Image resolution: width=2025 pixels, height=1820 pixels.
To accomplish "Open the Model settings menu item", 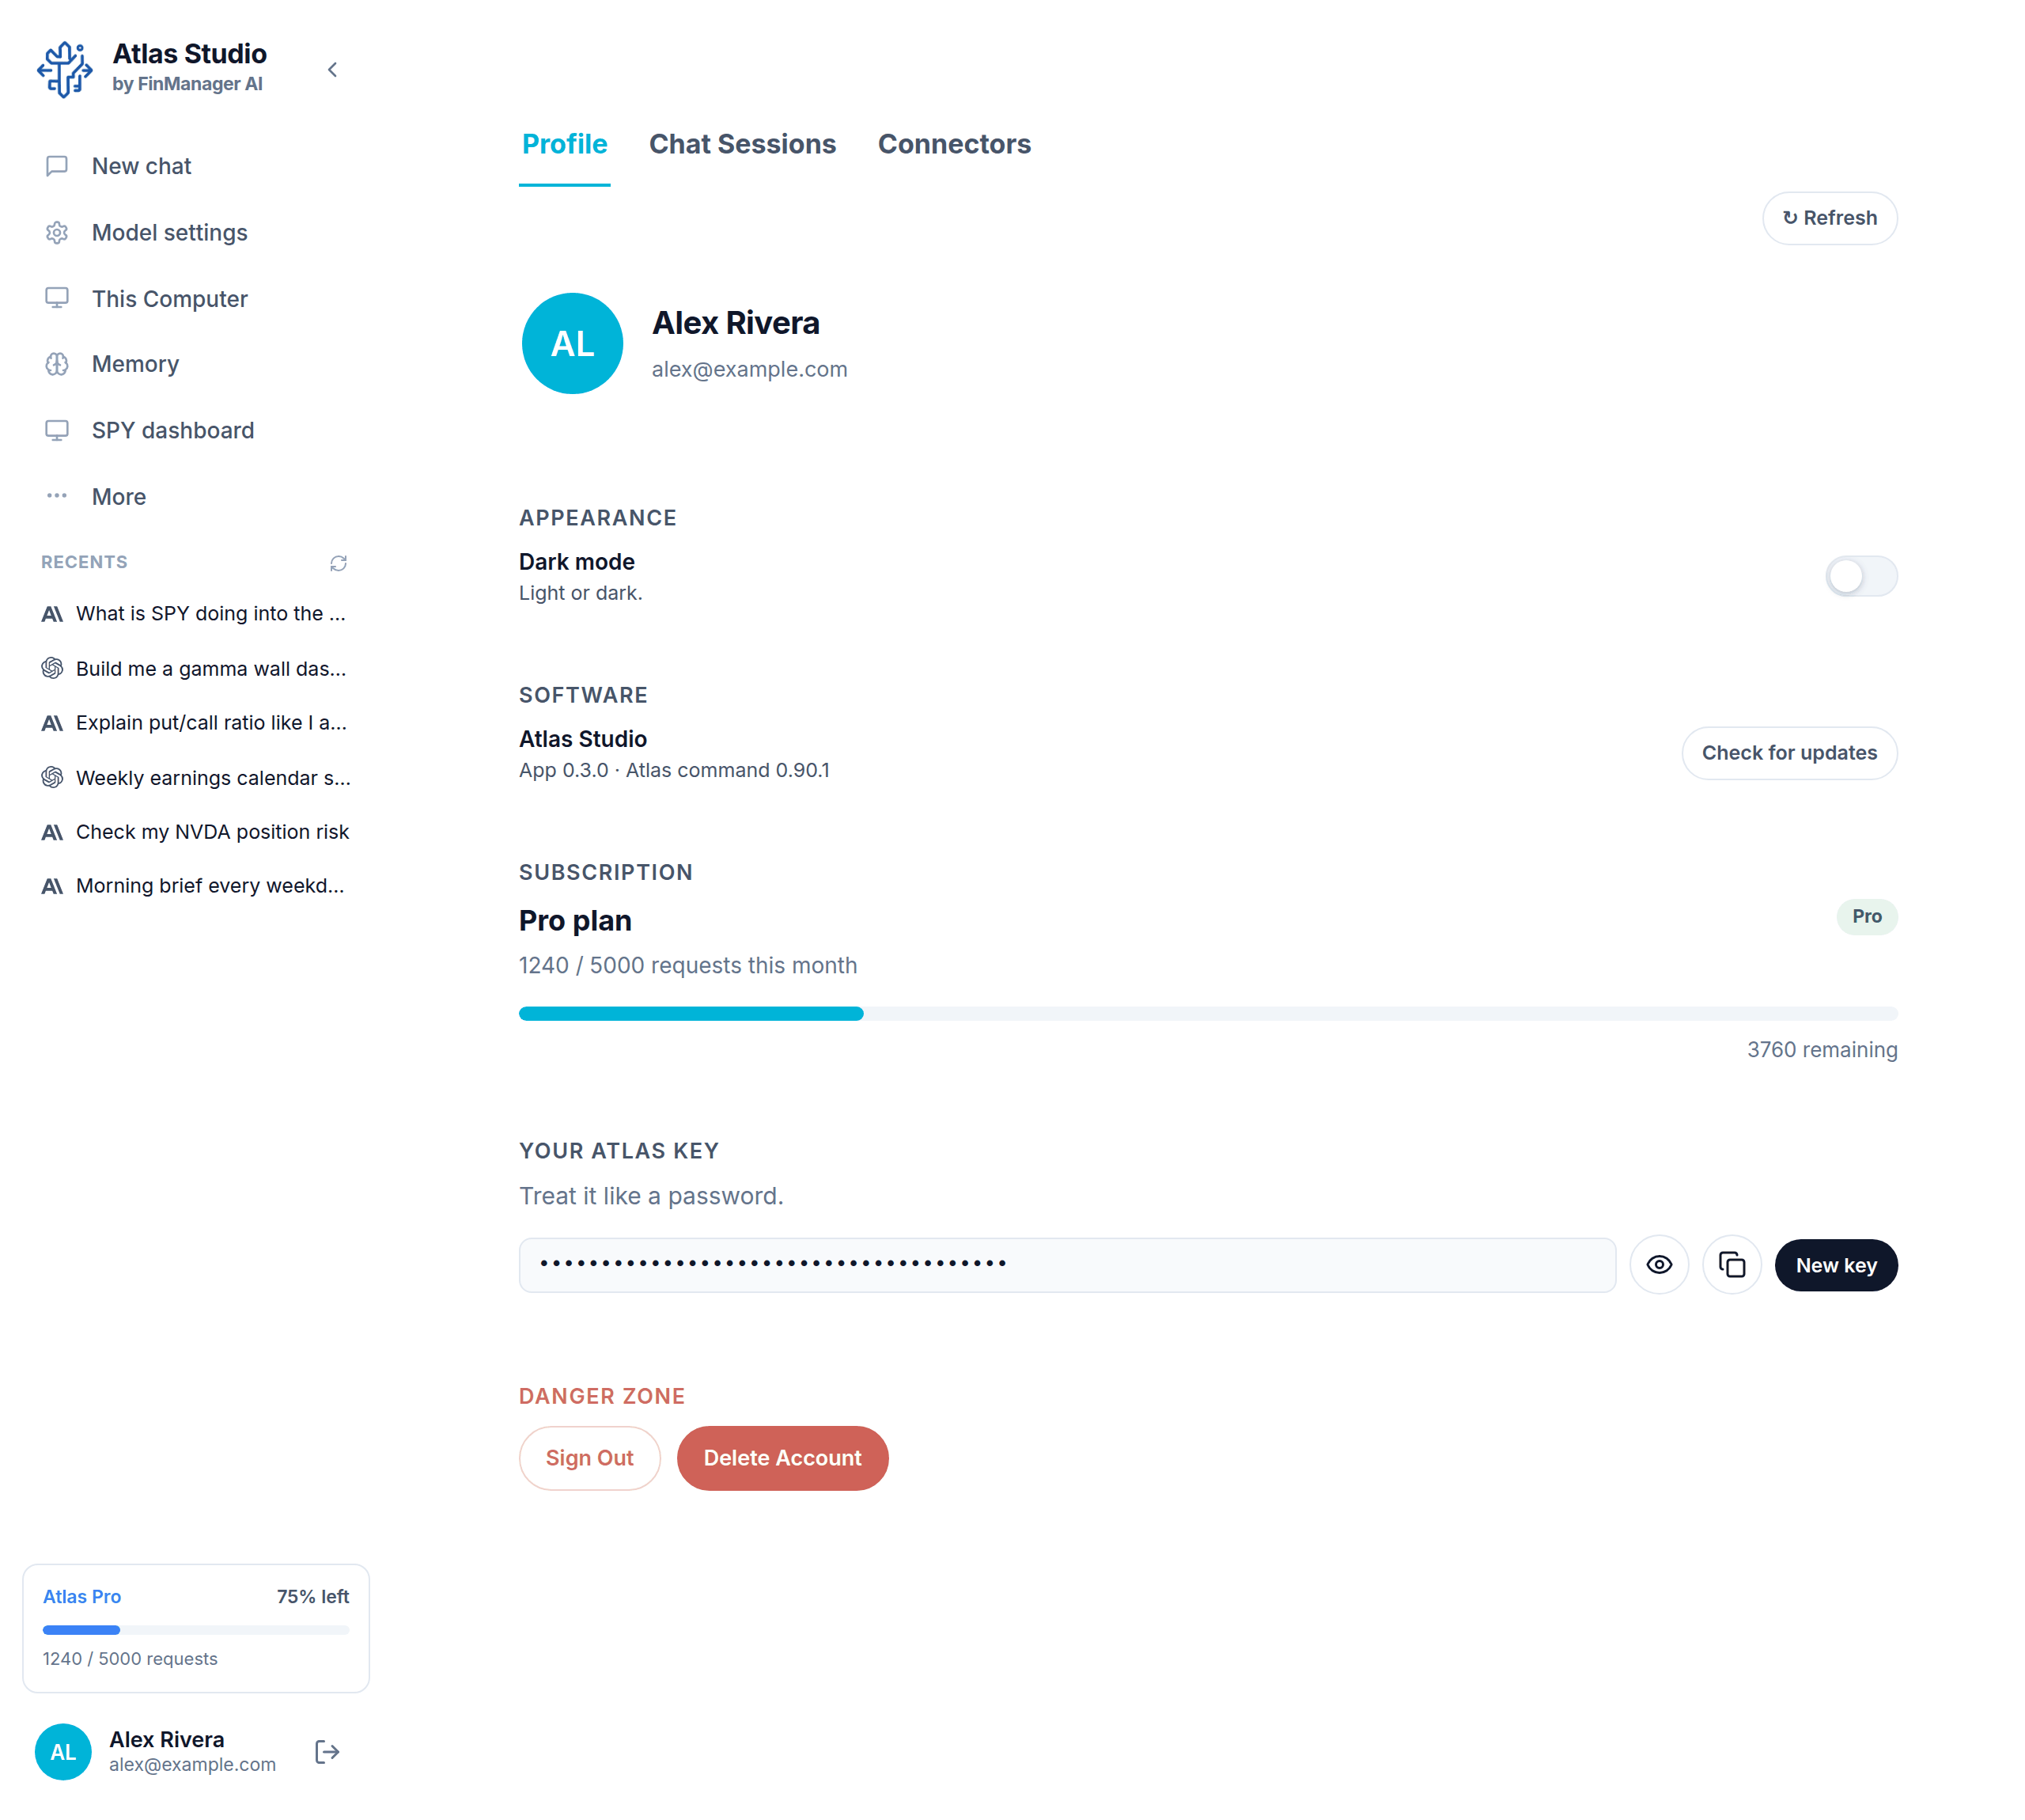I will [x=195, y=232].
